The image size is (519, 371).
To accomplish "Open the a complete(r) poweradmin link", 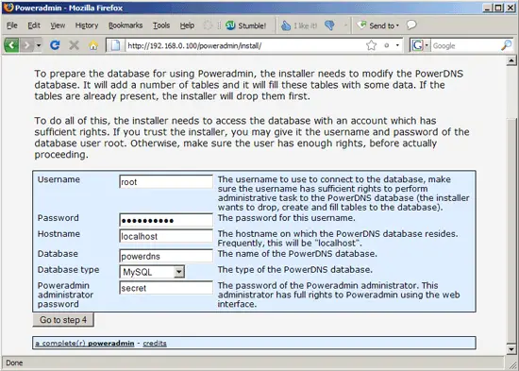I will click(x=85, y=344).
